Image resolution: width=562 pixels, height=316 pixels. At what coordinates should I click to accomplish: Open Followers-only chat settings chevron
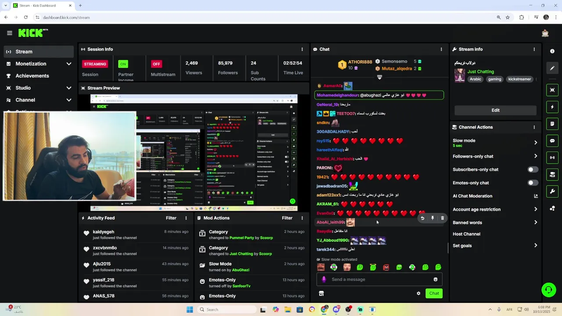(535, 156)
